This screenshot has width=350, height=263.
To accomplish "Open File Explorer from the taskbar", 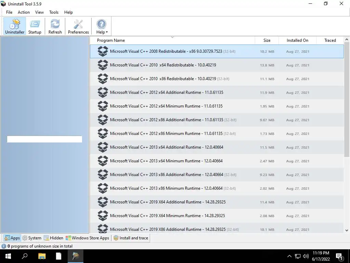I will coord(42,256).
